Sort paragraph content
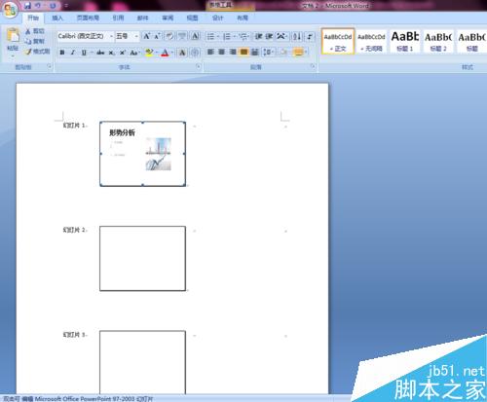The image size is (487, 402). click(x=297, y=36)
